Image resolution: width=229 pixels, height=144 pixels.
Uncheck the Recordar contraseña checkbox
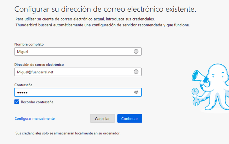(x=17, y=102)
